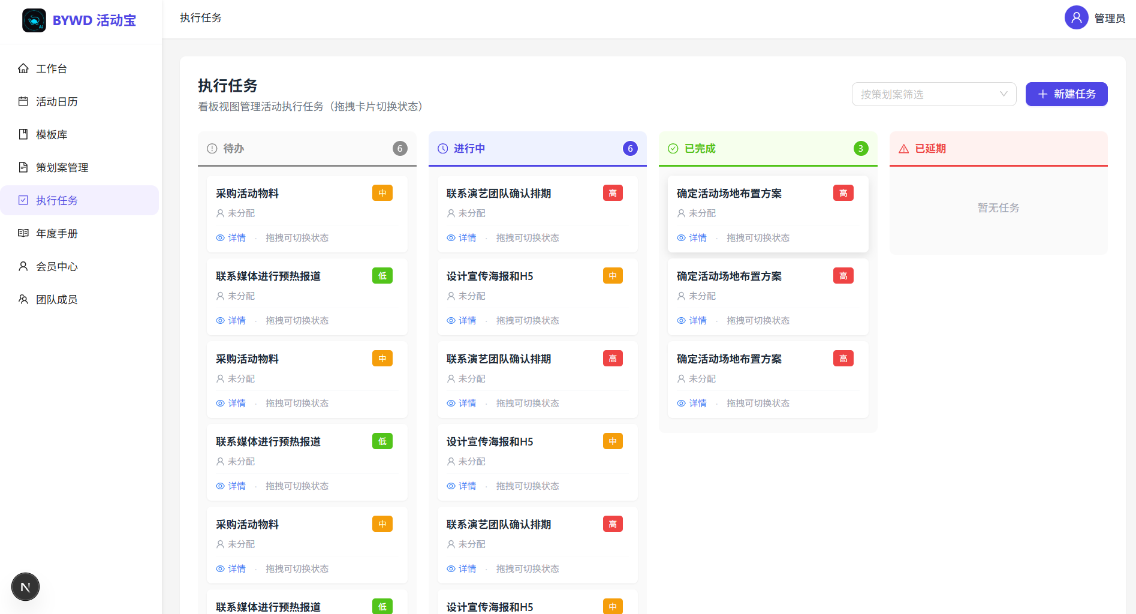Click the 暂无任务 placeholder in 已延期
Viewport: 1136px width, 614px height.
point(998,208)
